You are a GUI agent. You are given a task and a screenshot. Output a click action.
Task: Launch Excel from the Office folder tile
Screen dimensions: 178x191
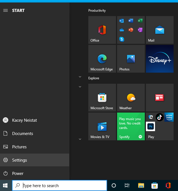tap(140, 21)
